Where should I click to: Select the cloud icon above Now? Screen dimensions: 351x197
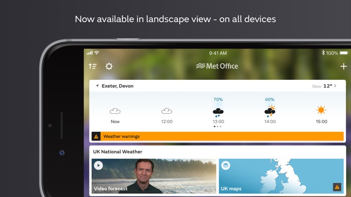click(115, 111)
